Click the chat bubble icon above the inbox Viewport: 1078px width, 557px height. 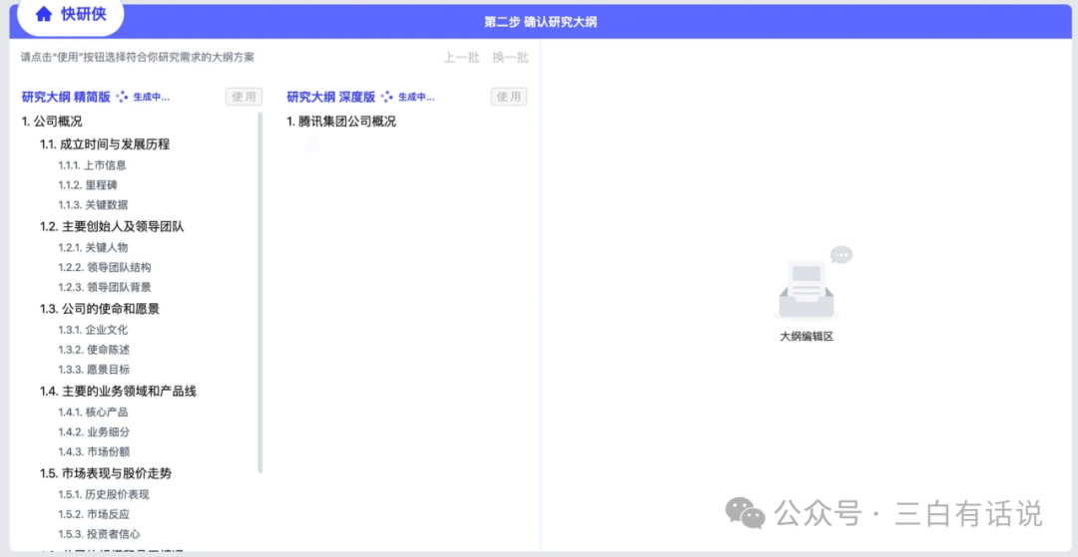click(x=841, y=256)
